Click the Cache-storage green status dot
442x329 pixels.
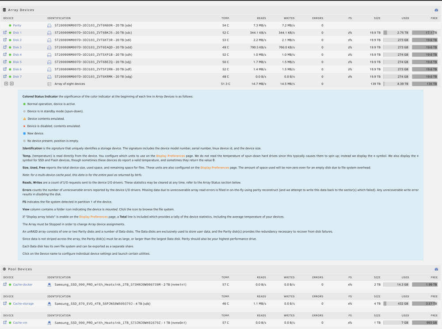10,304
